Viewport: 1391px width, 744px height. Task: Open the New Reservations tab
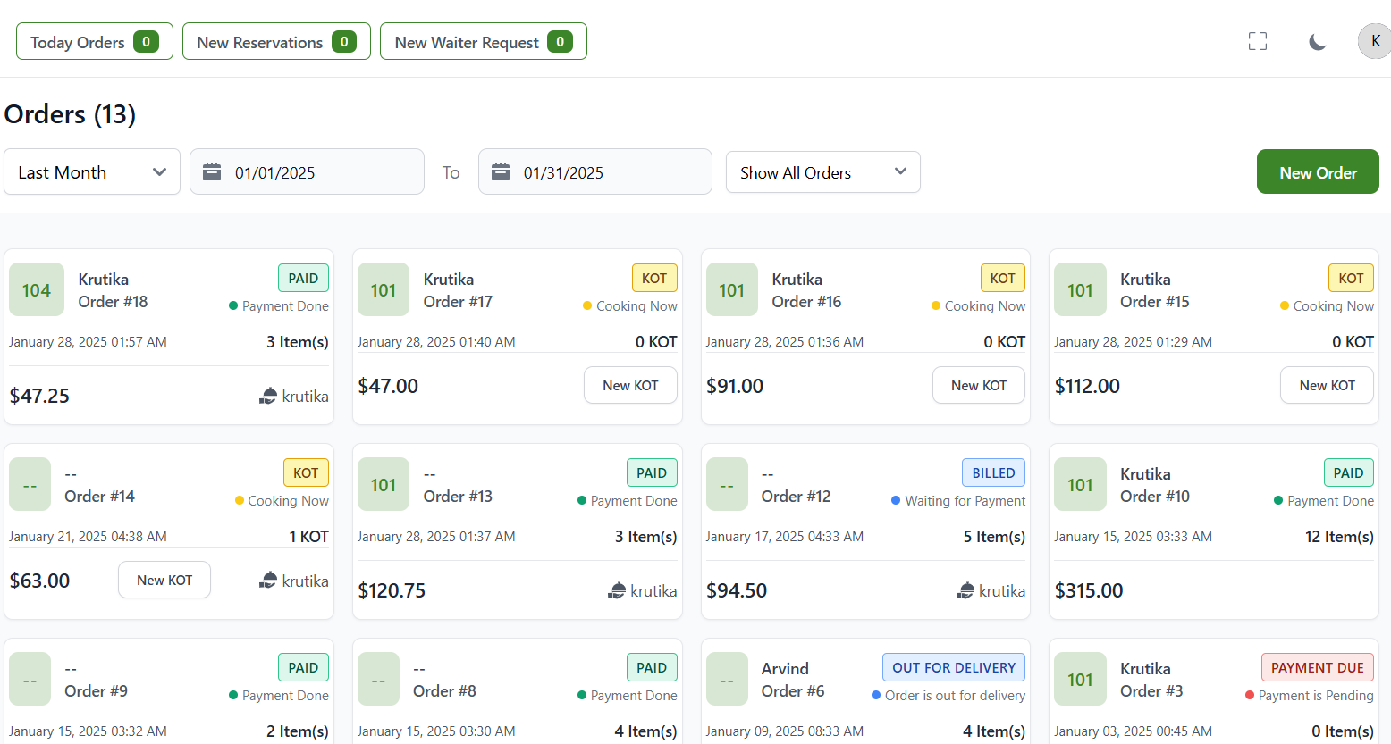(276, 42)
